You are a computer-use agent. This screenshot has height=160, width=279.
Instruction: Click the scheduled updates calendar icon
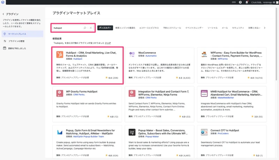coord(5,48)
